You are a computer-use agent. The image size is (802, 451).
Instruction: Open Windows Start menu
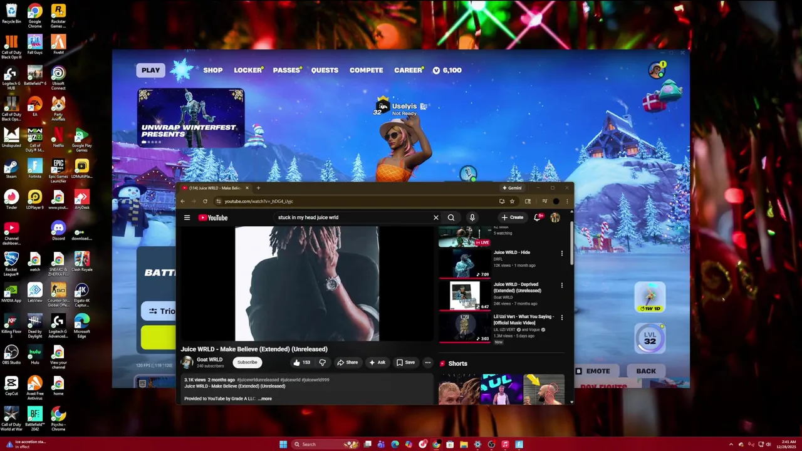283,444
